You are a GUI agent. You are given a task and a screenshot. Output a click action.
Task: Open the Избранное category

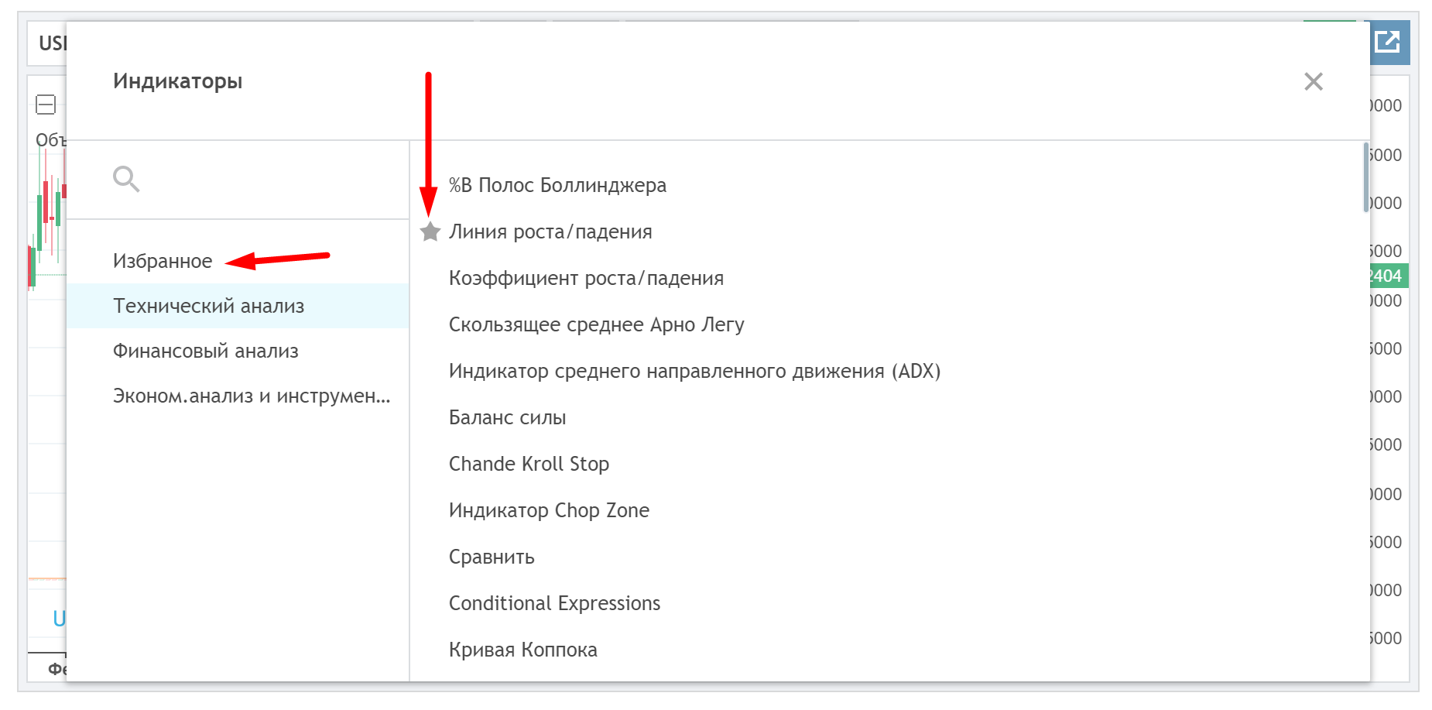[163, 261]
